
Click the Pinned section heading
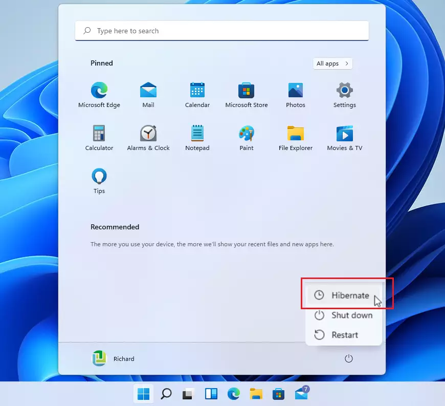(x=102, y=63)
